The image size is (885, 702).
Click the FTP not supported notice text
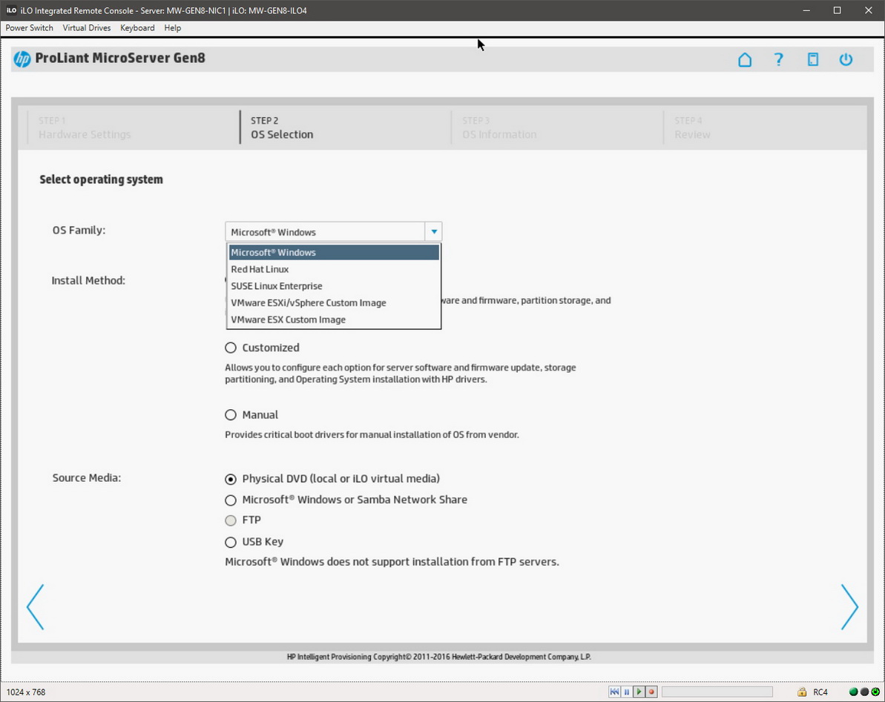pyautogui.click(x=392, y=562)
